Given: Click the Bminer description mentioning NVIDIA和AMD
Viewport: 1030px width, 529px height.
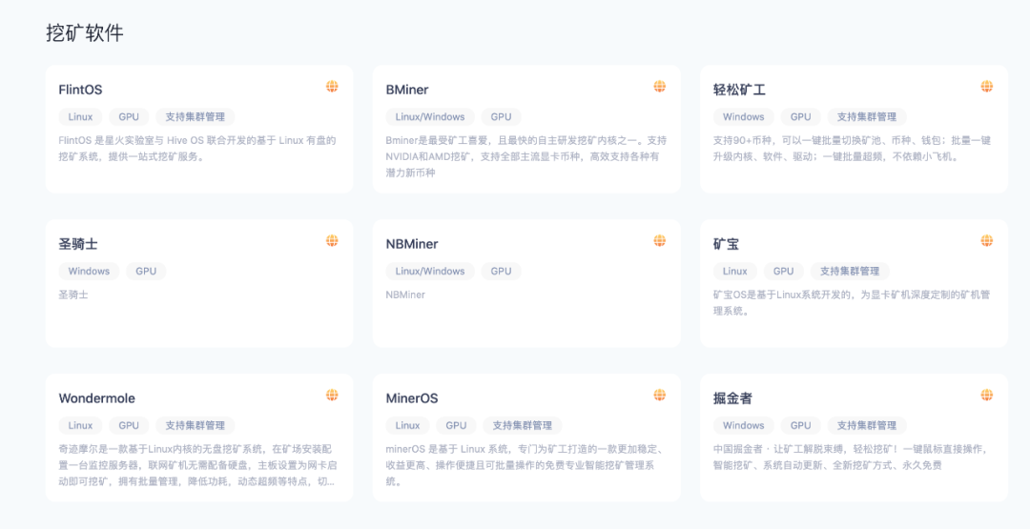Looking at the screenshot, I should [x=526, y=157].
